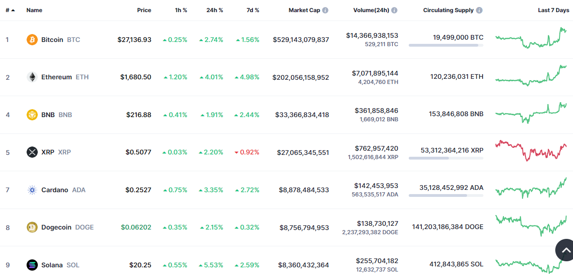Click Dogecoin market cap $8,756,794,953

click(x=304, y=227)
